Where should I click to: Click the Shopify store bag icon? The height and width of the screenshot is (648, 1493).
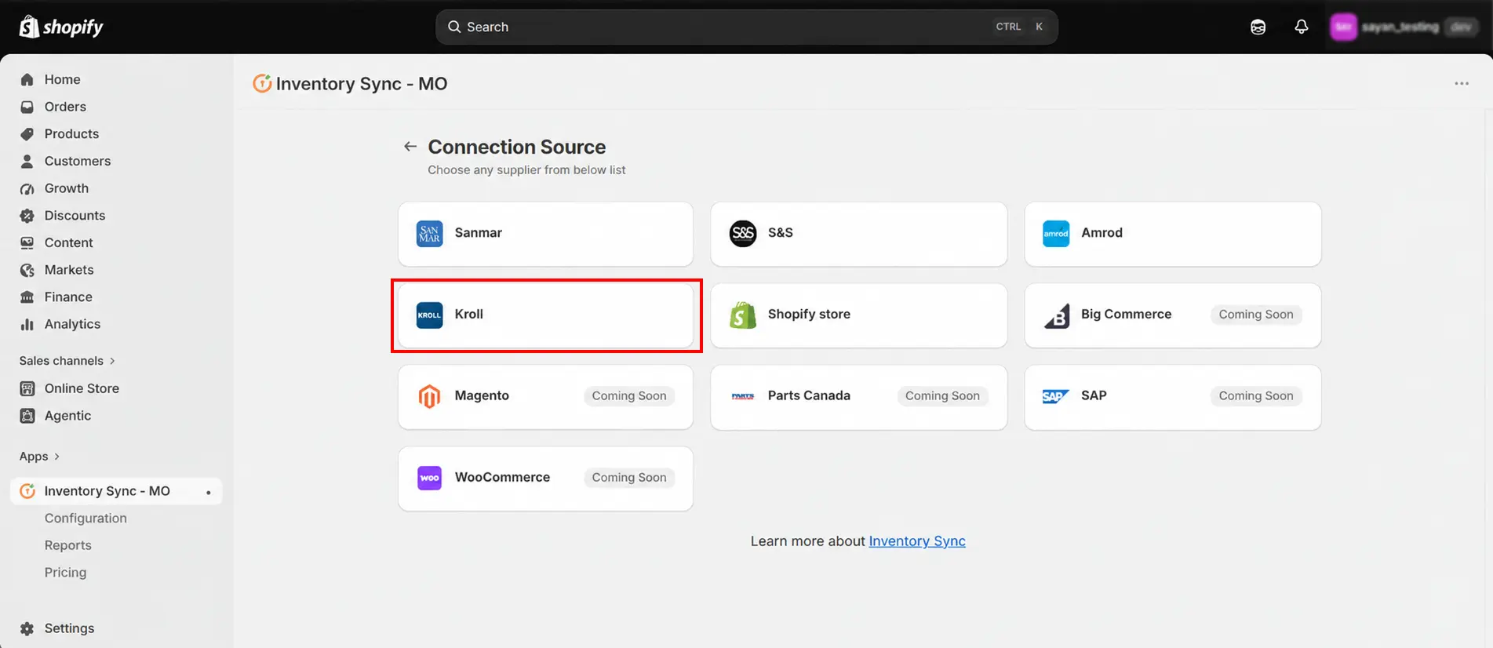point(742,315)
